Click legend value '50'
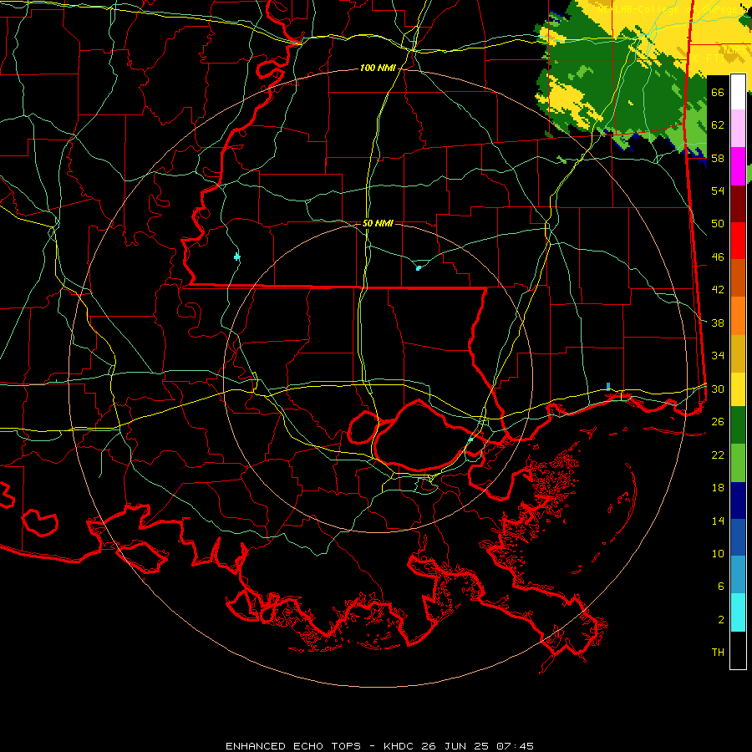 pyautogui.click(x=718, y=224)
